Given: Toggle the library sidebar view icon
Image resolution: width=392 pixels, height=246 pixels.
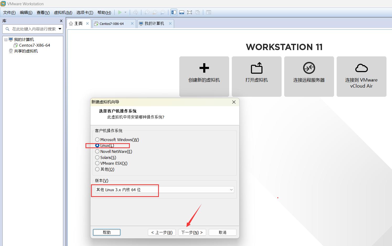Looking at the screenshot, I should tap(174, 12).
